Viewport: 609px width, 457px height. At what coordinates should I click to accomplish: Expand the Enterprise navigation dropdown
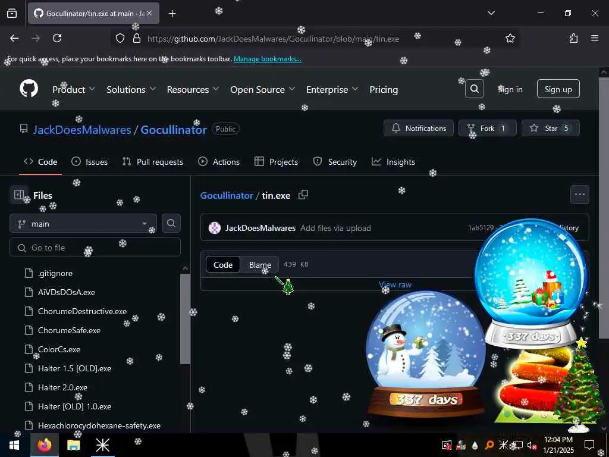[x=332, y=89]
